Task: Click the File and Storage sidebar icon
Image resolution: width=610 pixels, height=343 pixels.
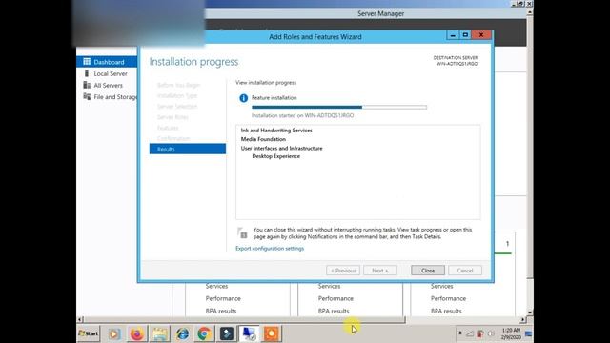Action: pyautogui.click(x=87, y=96)
